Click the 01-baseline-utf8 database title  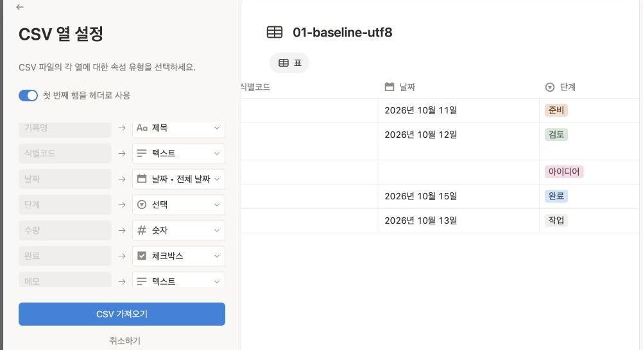coord(343,33)
